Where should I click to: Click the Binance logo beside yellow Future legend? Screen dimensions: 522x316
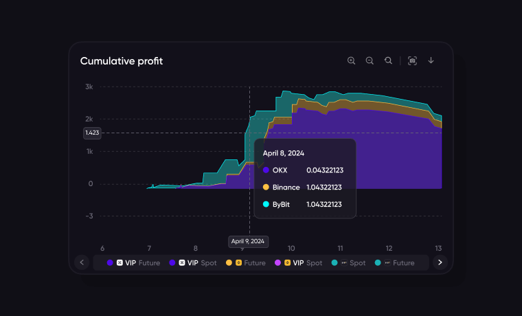[238, 262]
